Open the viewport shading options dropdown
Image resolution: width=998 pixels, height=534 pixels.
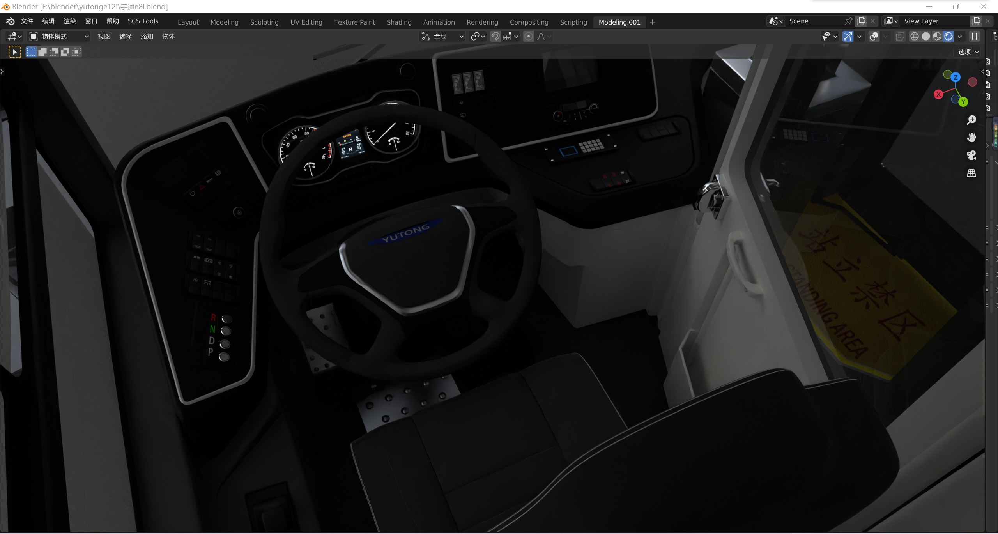tap(960, 36)
